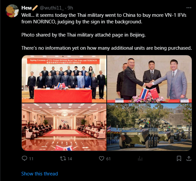Open the signing ceremony group photo
The image size is (196, 181).
(64, 79)
